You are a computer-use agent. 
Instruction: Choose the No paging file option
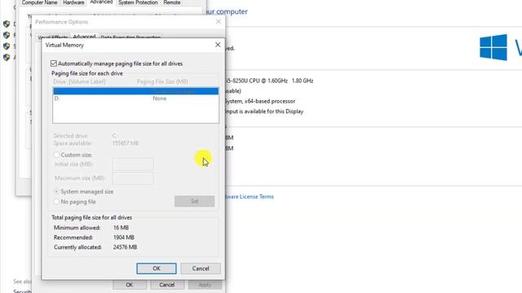[56, 202]
